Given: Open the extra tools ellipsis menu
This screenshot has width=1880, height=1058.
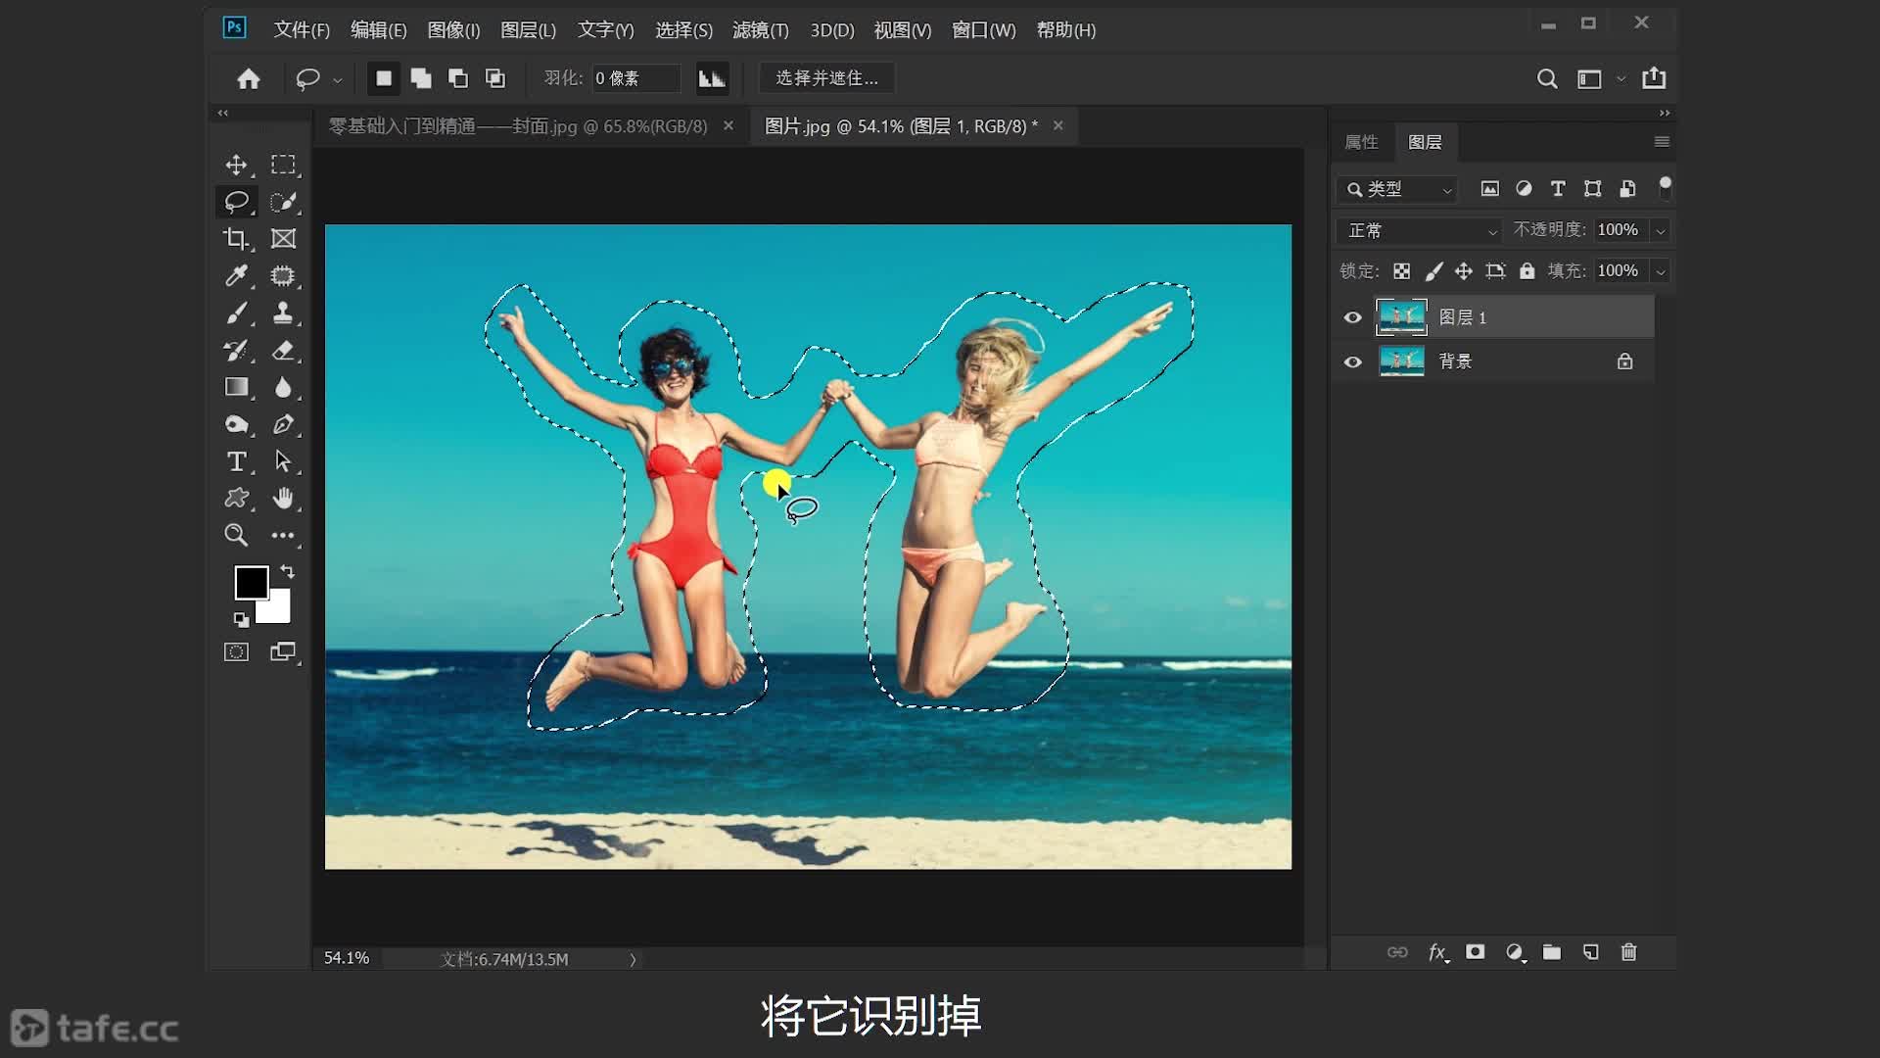Looking at the screenshot, I should (283, 535).
